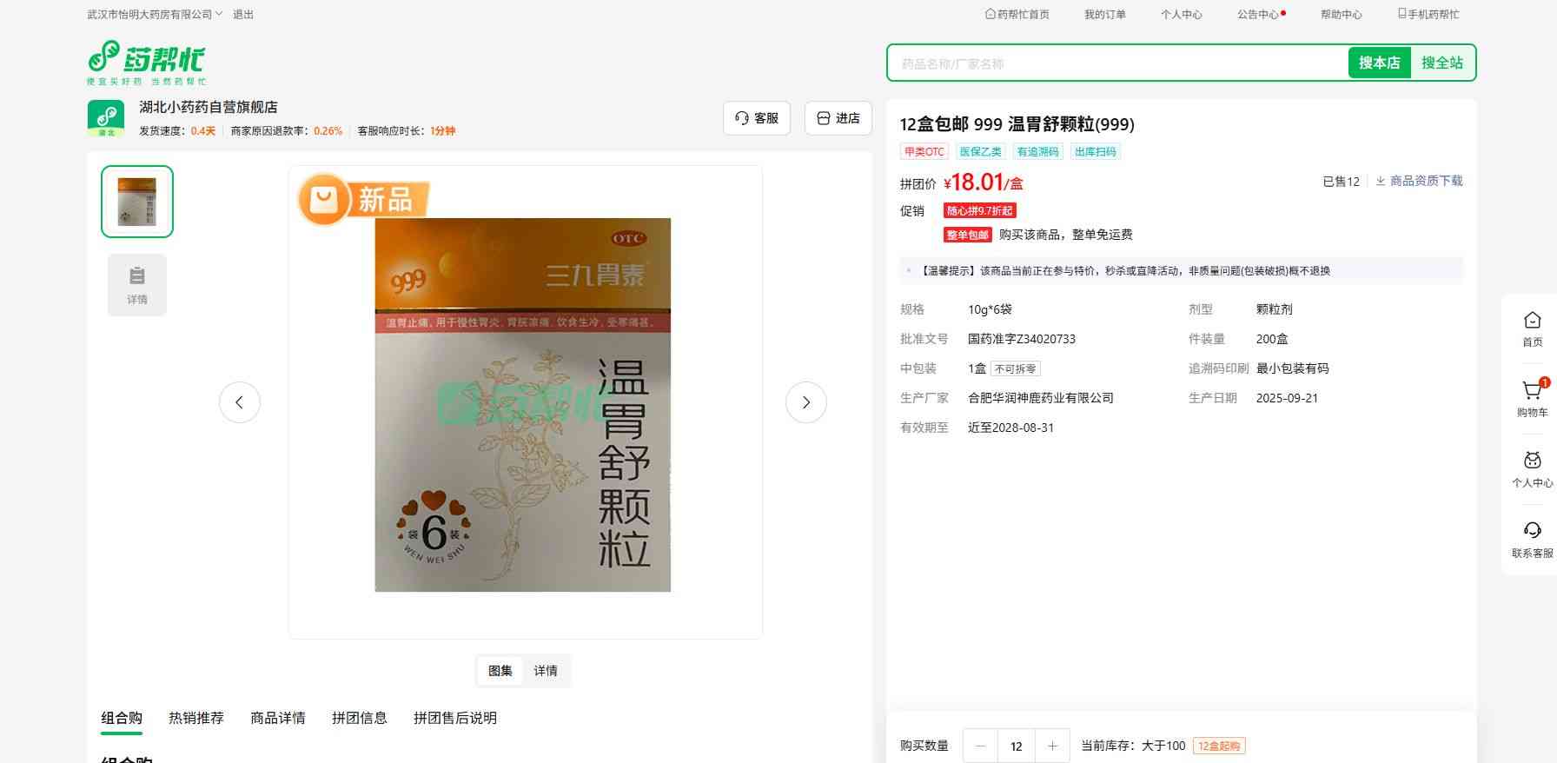Go to home via sidebar 首页 icon
The width and height of the screenshot is (1557, 763).
(x=1532, y=328)
